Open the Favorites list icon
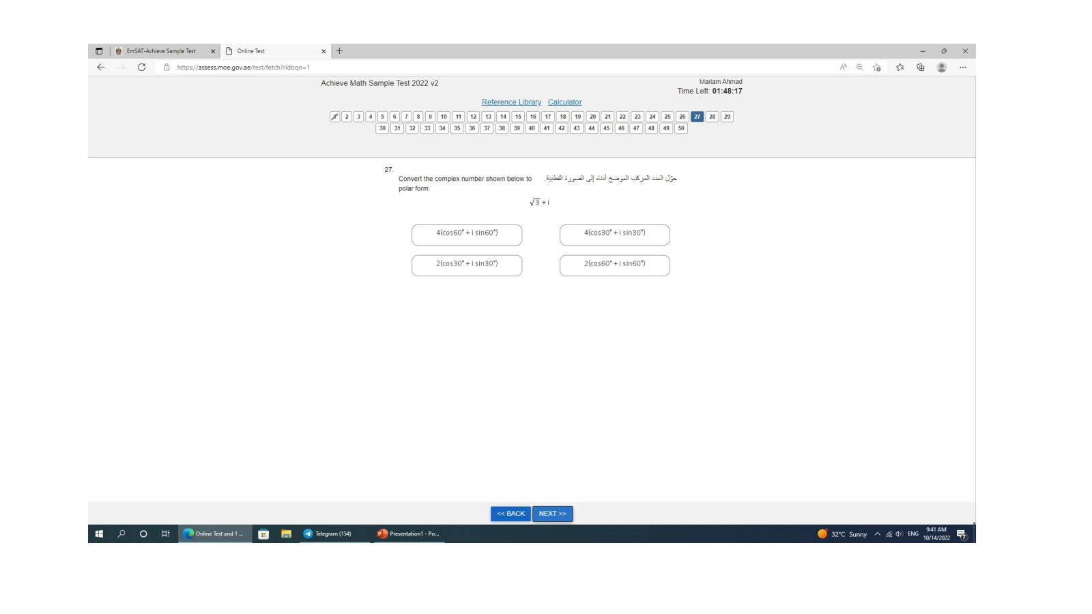The height and width of the screenshot is (614, 1092). [900, 67]
